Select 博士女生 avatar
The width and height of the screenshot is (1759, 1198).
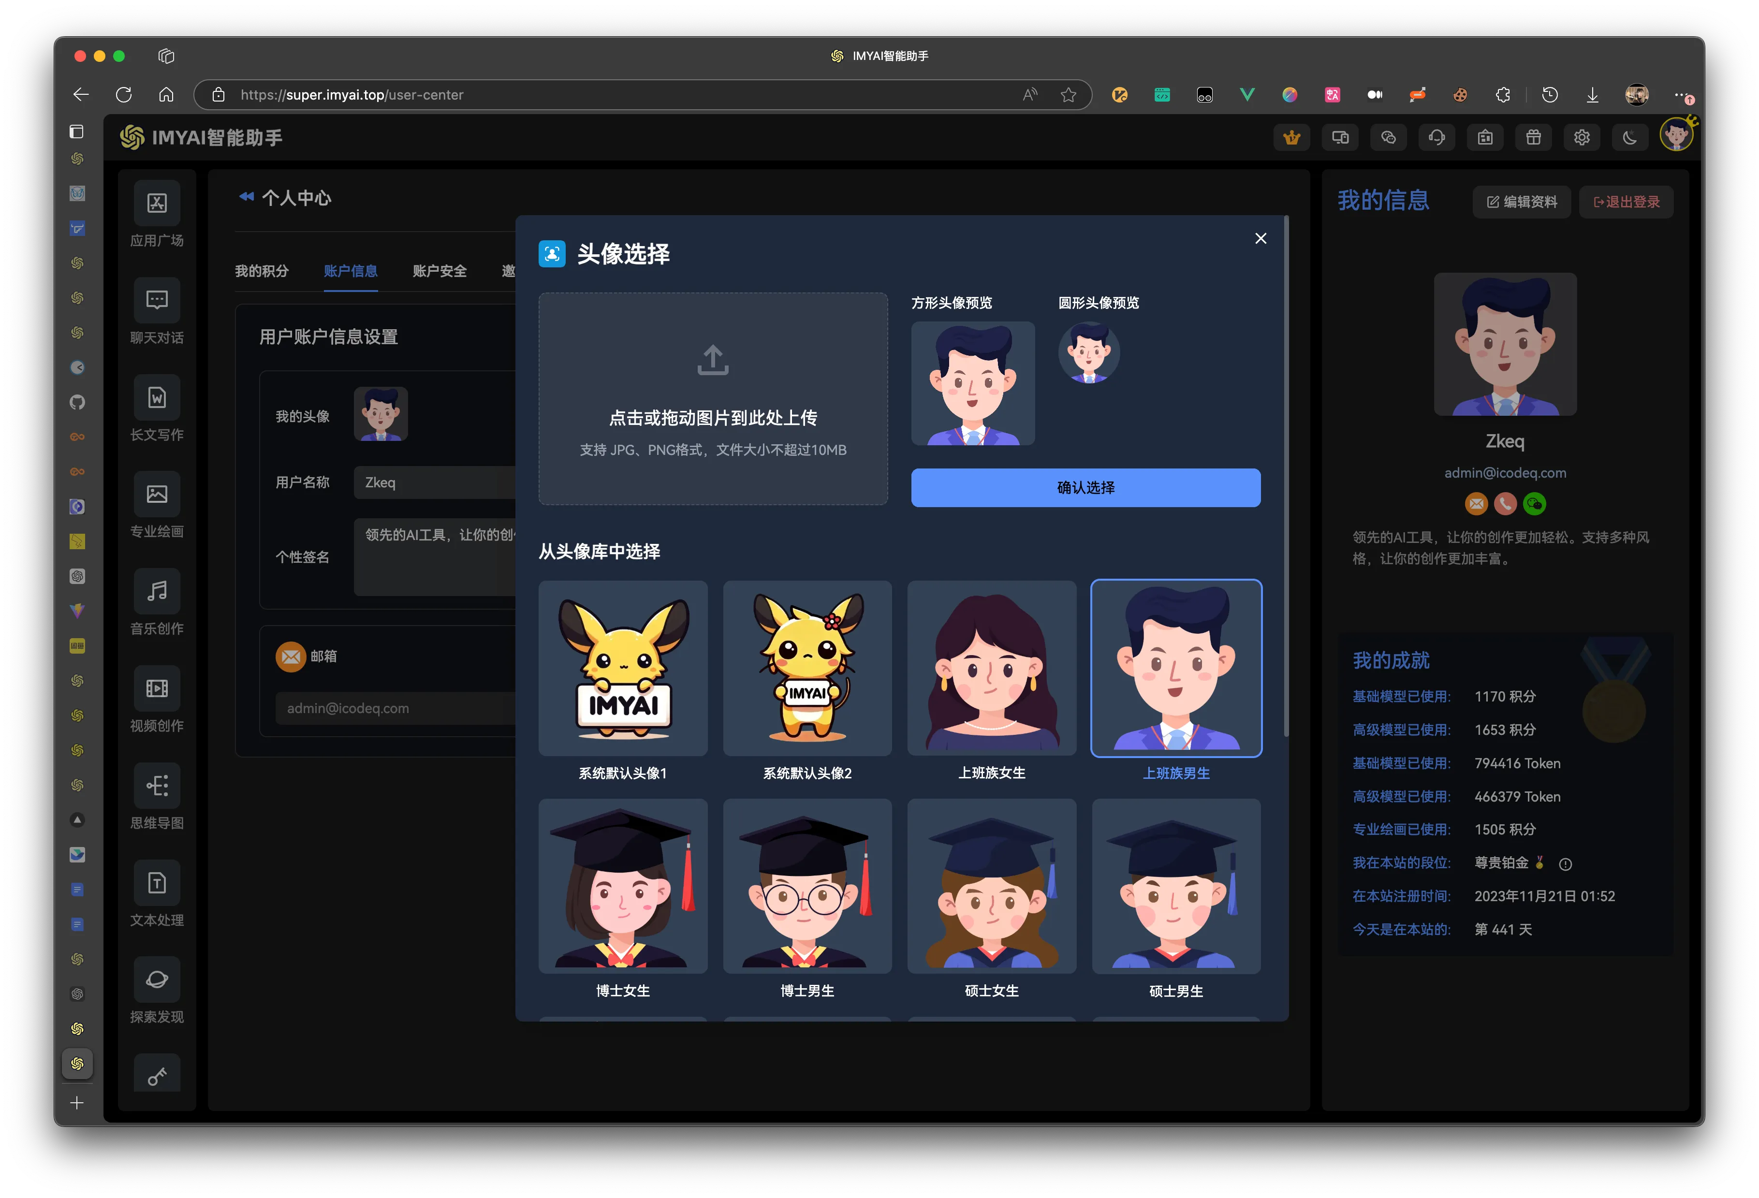pos(623,886)
